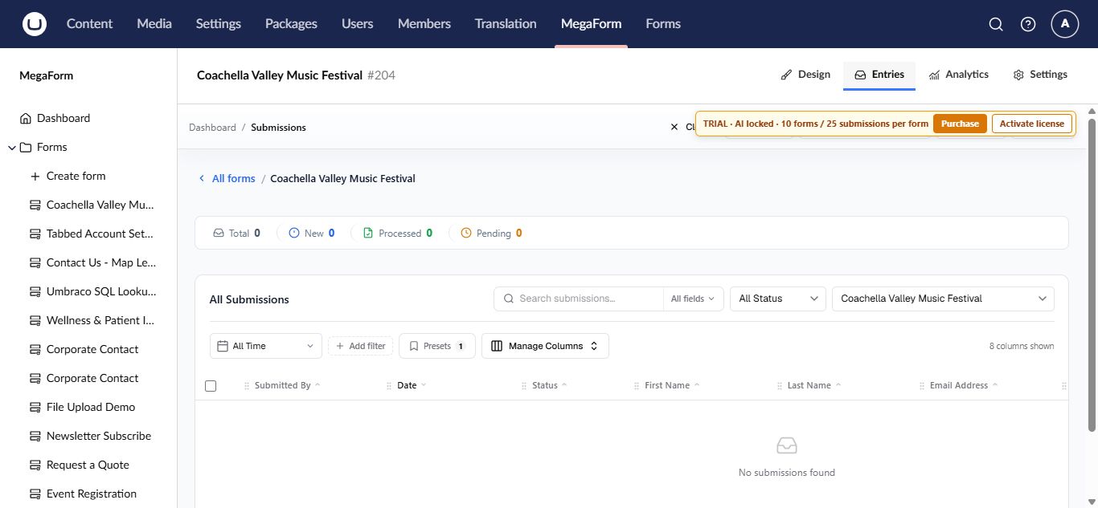Open the Translation section
The image size is (1098, 508).
point(506,23)
